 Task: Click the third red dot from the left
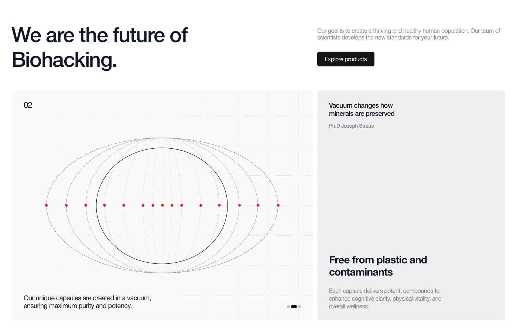coord(86,205)
